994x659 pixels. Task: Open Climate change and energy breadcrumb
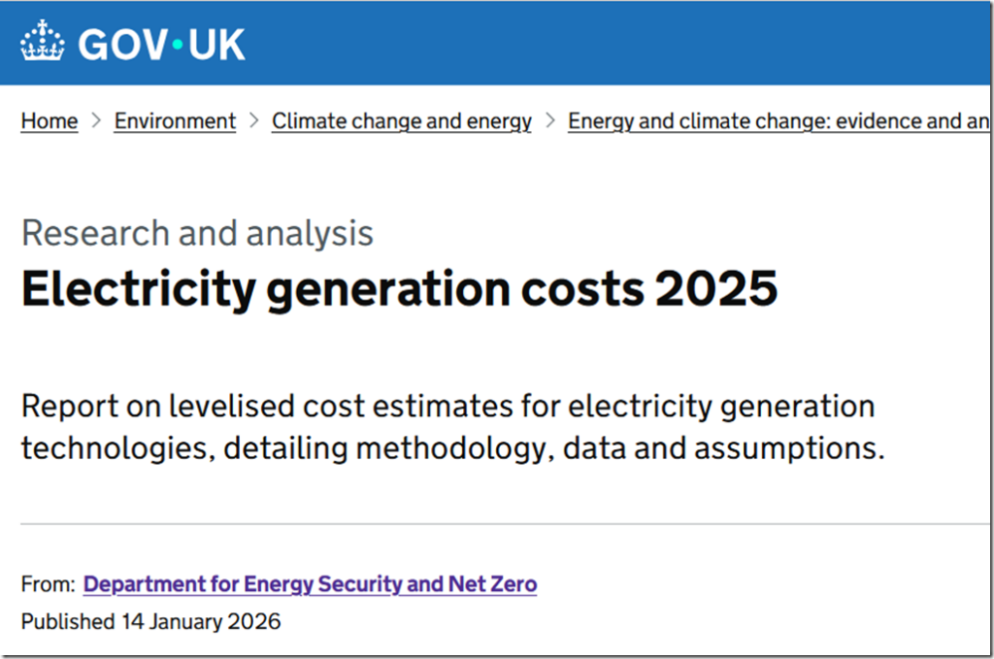tap(401, 121)
